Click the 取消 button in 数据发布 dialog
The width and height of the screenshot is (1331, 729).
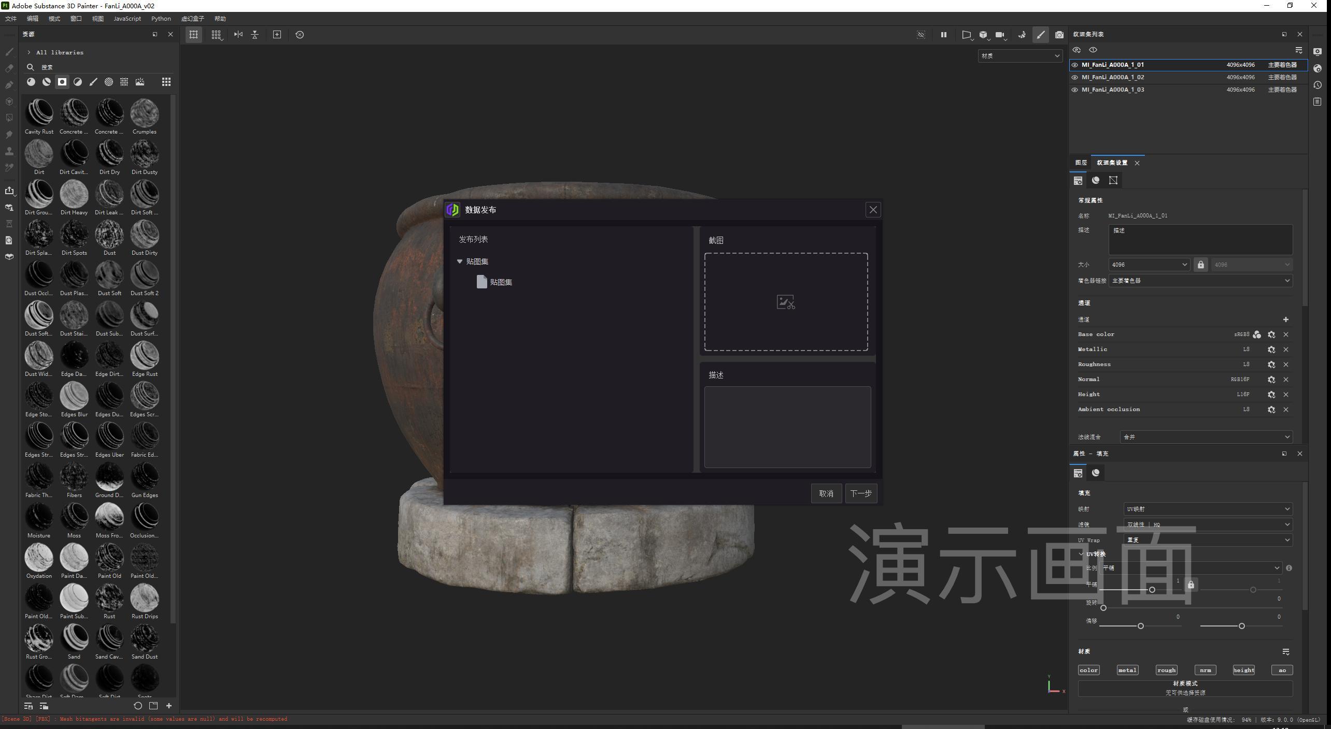click(x=826, y=493)
